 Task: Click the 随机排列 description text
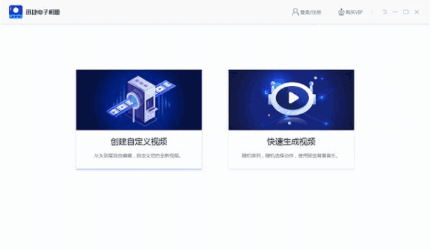coord(290,156)
